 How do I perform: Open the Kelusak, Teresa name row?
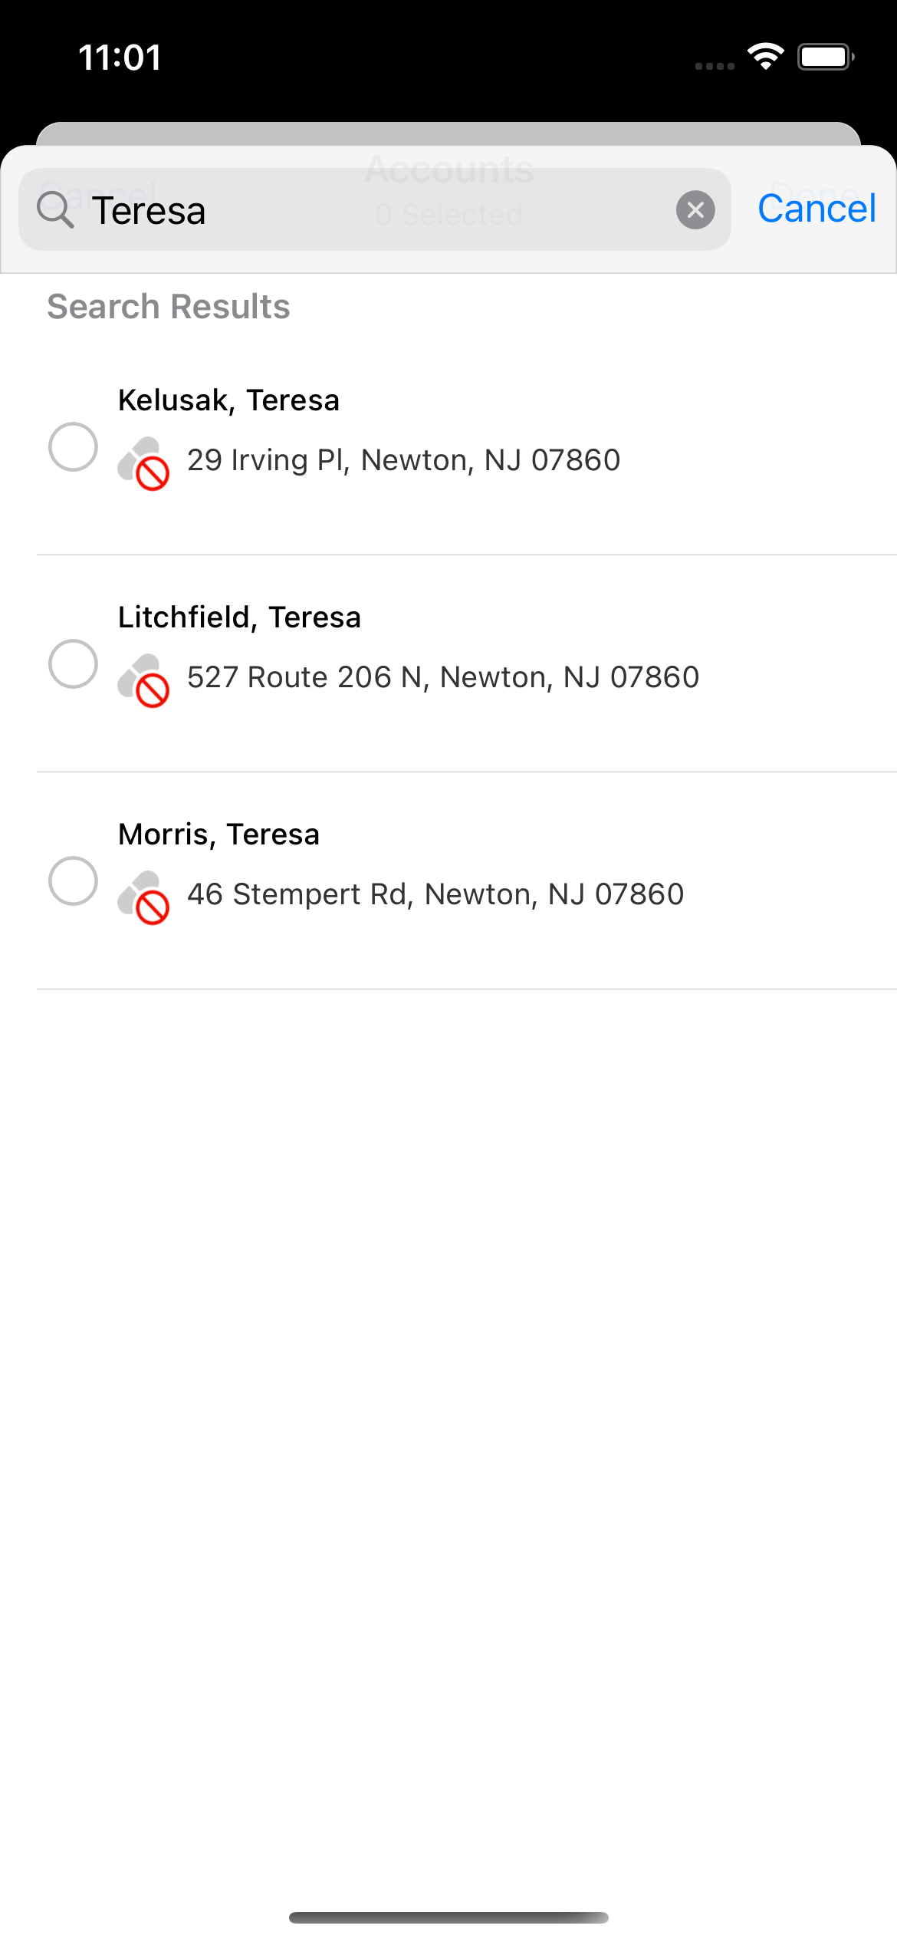coord(228,400)
